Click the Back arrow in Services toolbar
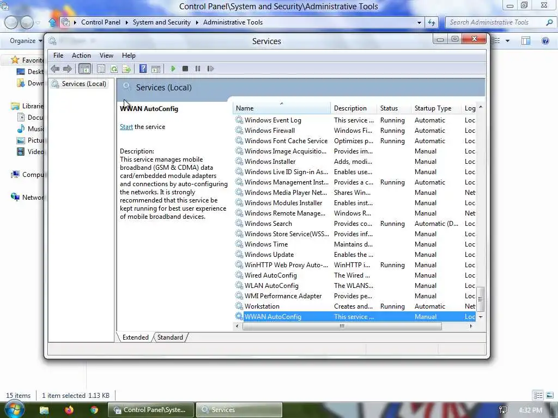This screenshot has width=558, height=418. point(55,69)
